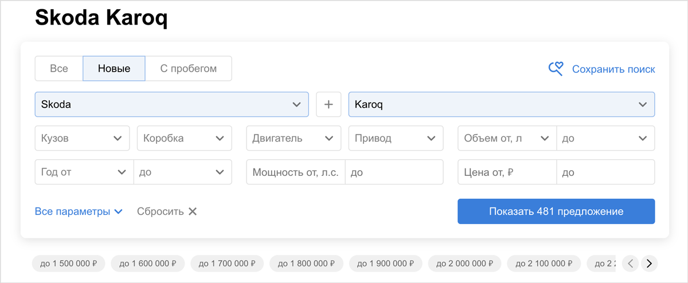Open the Объем от, л dropdown
Screen dimensions: 688x283
point(507,139)
